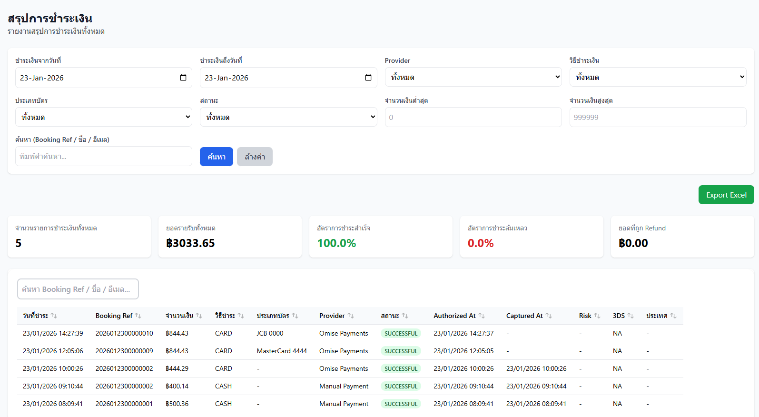The image size is (759, 417).
Task: Export report with Export Excel button
Action: click(x=726, y=195)
